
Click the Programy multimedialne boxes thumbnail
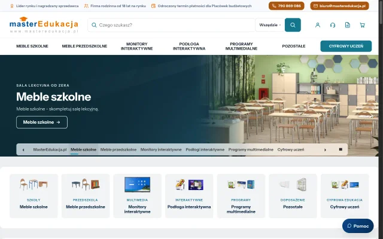click(241, 185)
